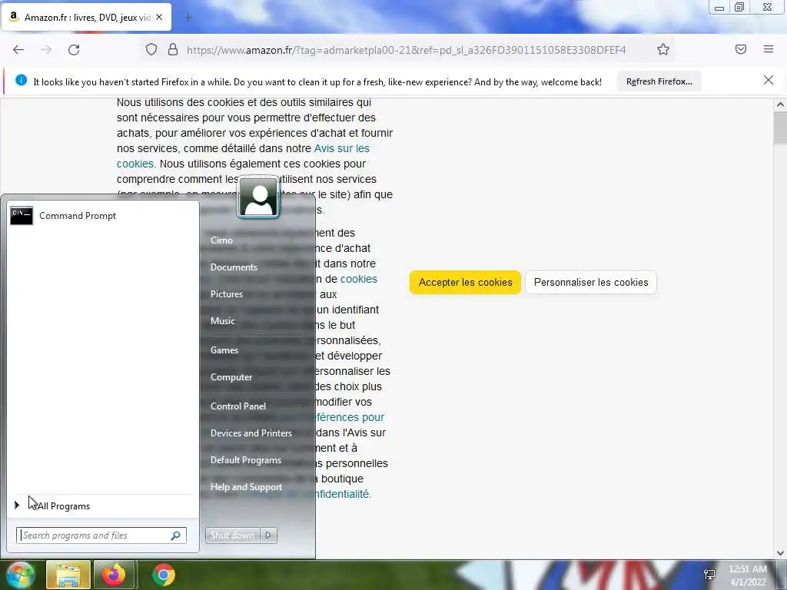The image size is (787, 590).
Task: Click the padlock site security icon
Action: 173,50
